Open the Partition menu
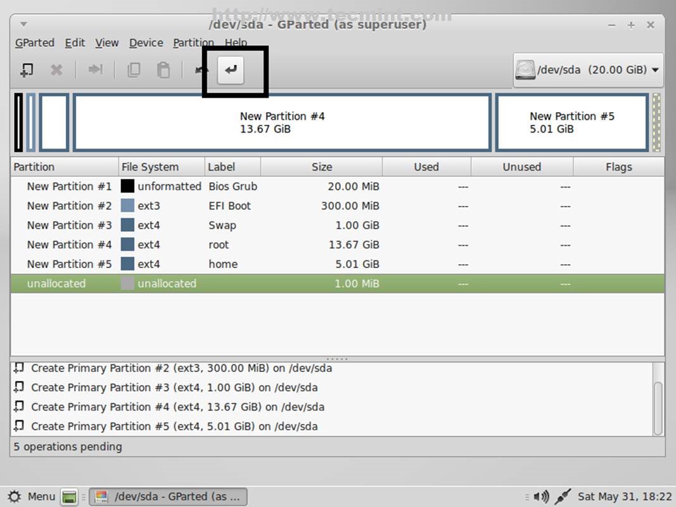The image size is (676, 507). 193,43
